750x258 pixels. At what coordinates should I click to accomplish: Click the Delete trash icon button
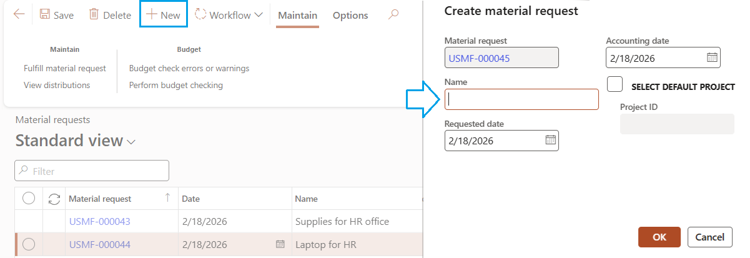tap(110, 15)
